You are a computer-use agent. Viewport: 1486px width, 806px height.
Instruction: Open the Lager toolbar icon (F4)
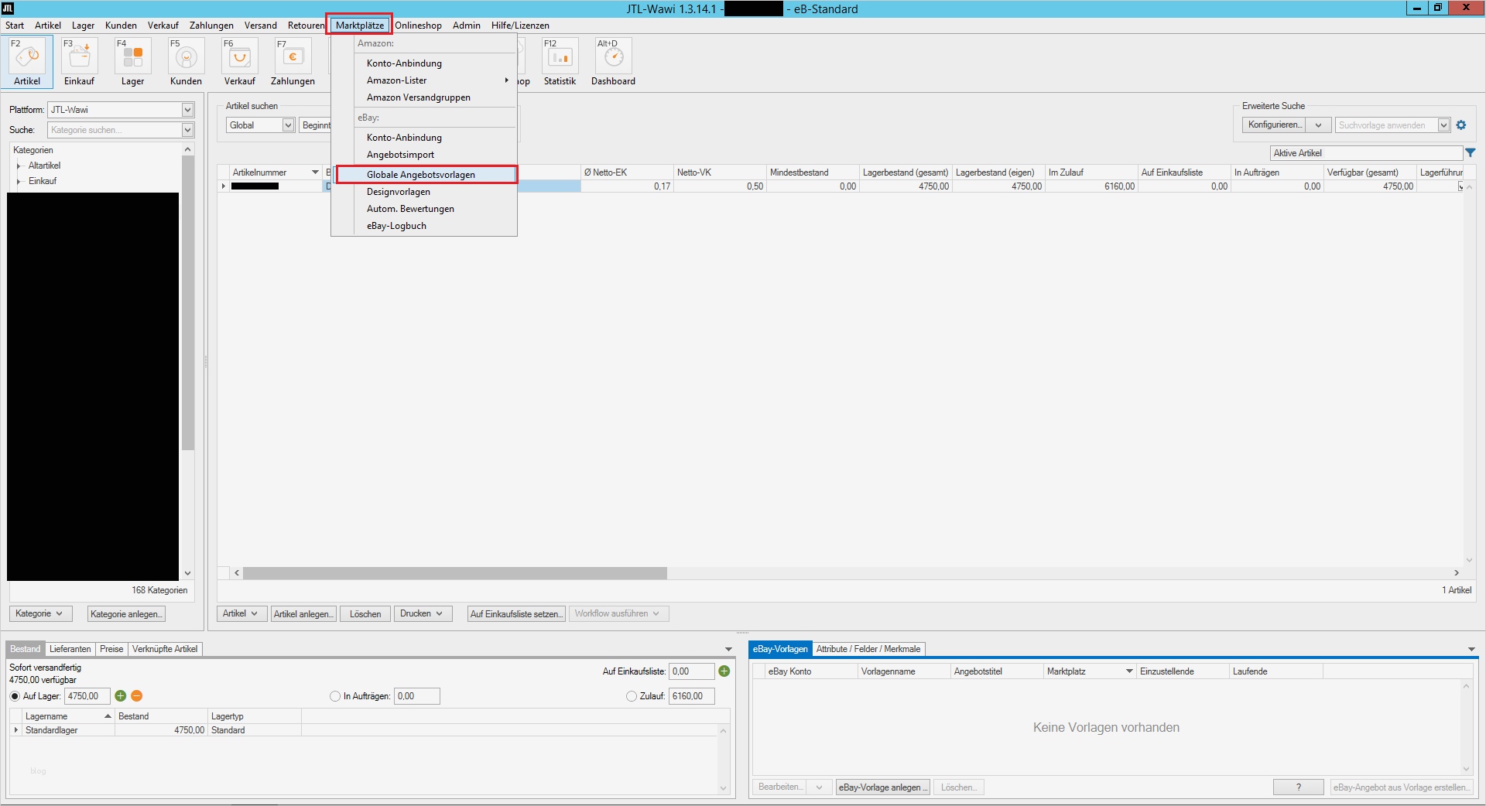(132, 62)
